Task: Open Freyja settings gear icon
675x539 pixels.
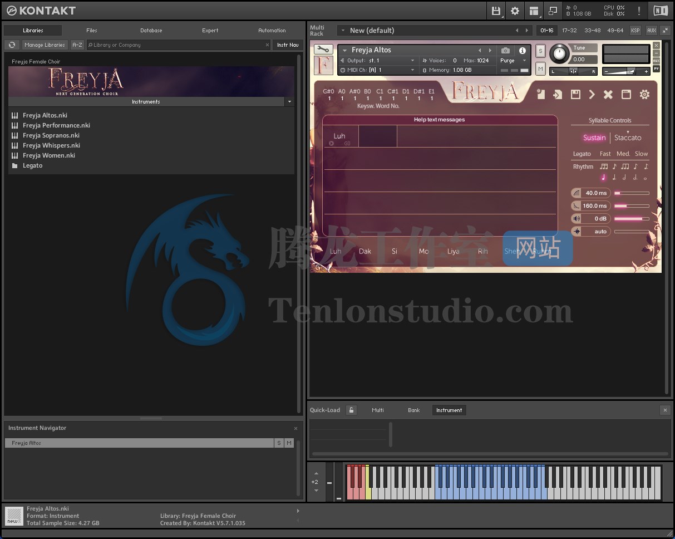Action: (644, 95)
